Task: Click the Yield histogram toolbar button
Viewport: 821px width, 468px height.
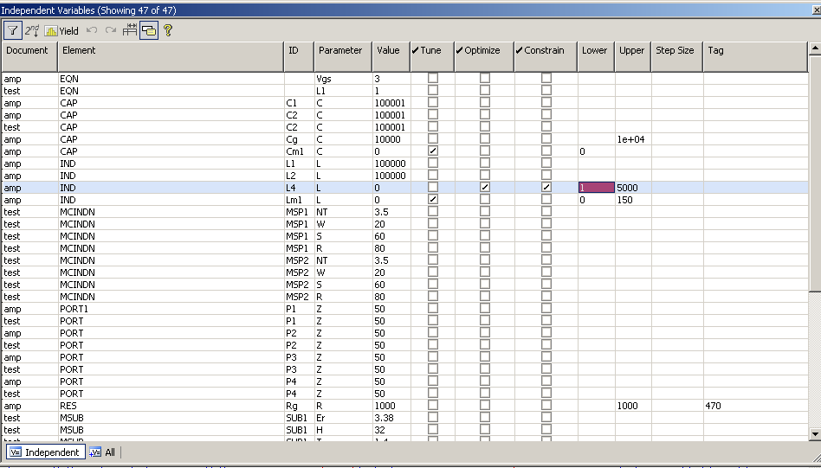Action: tap(61, 30)
